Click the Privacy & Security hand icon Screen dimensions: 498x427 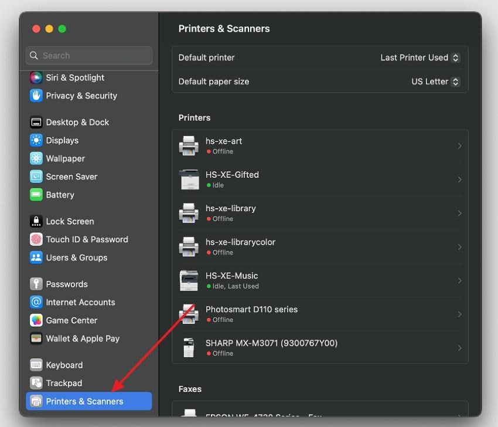(x=36, y=96)
